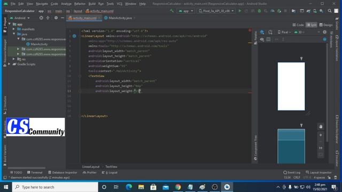Open the Refactor menu
The width and height of the screenshot is (342, 192).
(80, 4)
